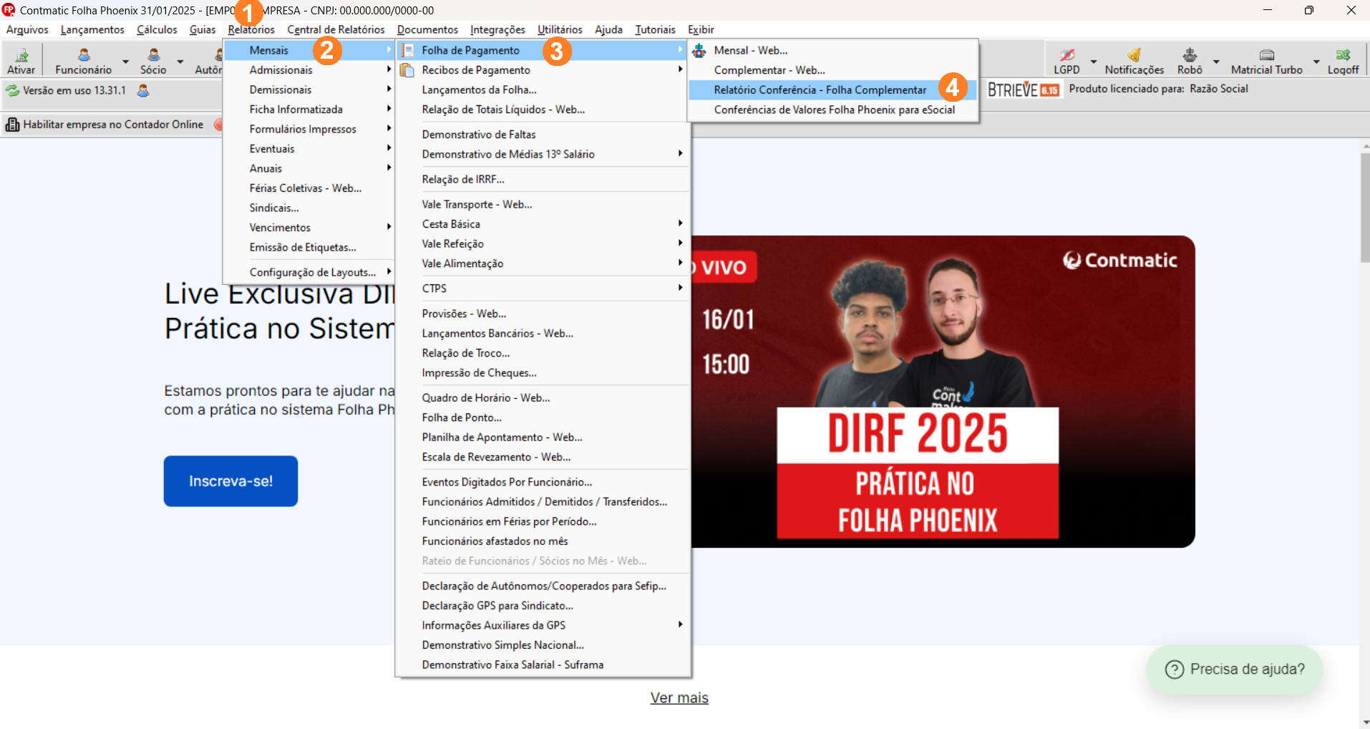This screenshot has width=1370, height=729.
Task: Expand CTPS submenu
Action: coord(543,289)
